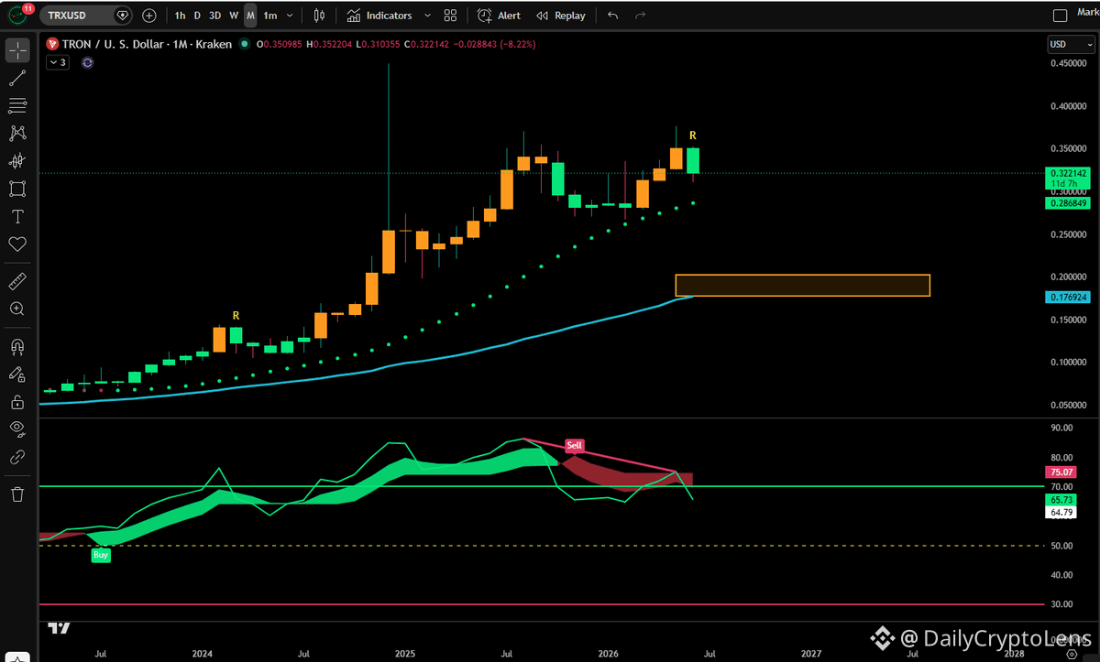Viewport: 1100px width, 662px height.
Task: Select the M monthly timeframe
Action: coord(250,16)
